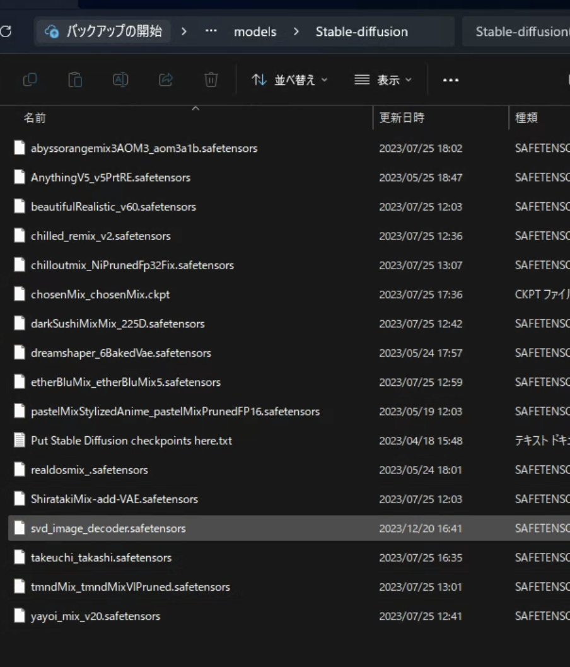Screen dimensions: 570x667
Task: Click text document icon of Put Stable Diffusion checkpoints here.txt
Action: [20, 440]
